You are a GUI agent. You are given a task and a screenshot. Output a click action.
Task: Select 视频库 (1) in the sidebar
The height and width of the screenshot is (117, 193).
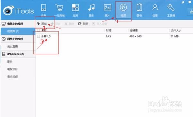pyautogui.click(x=18, y=31)
